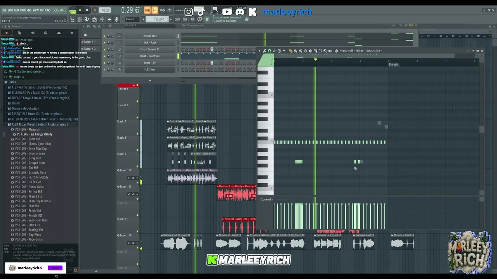The image size is (497, 279).
Task: Toggle the Song mode switch
Action: [x=73, y=11]
